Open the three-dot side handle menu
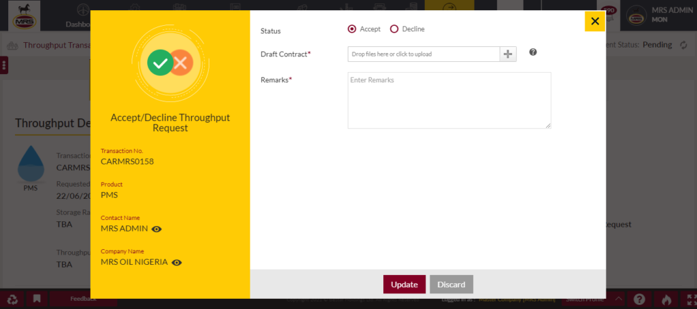 coord(4,65)
